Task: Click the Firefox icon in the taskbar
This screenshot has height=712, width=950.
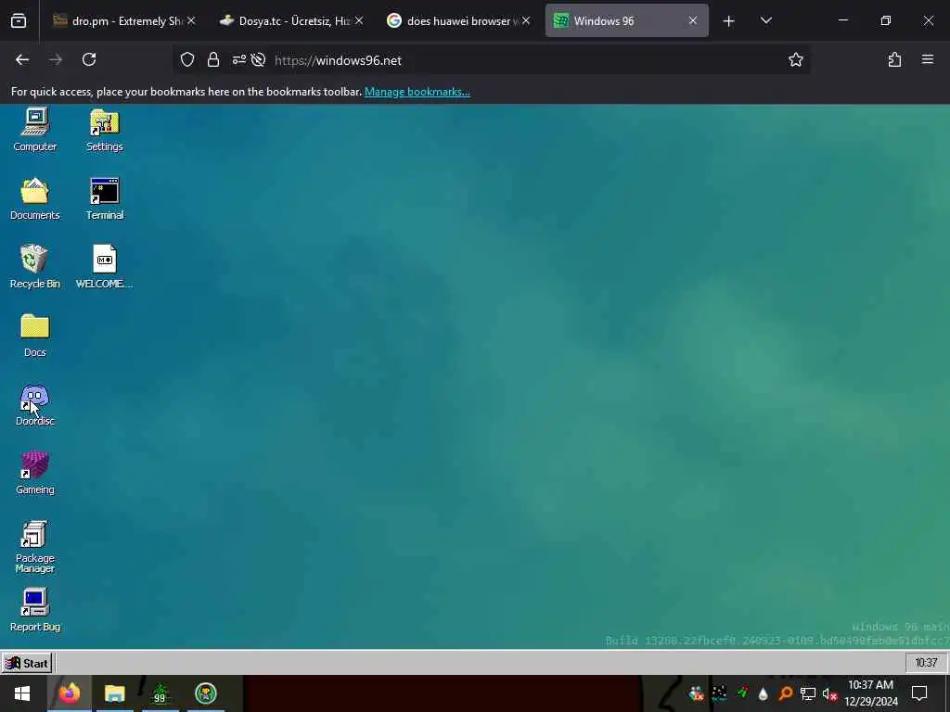Action: pyautogui.click(x=69, y=693)
